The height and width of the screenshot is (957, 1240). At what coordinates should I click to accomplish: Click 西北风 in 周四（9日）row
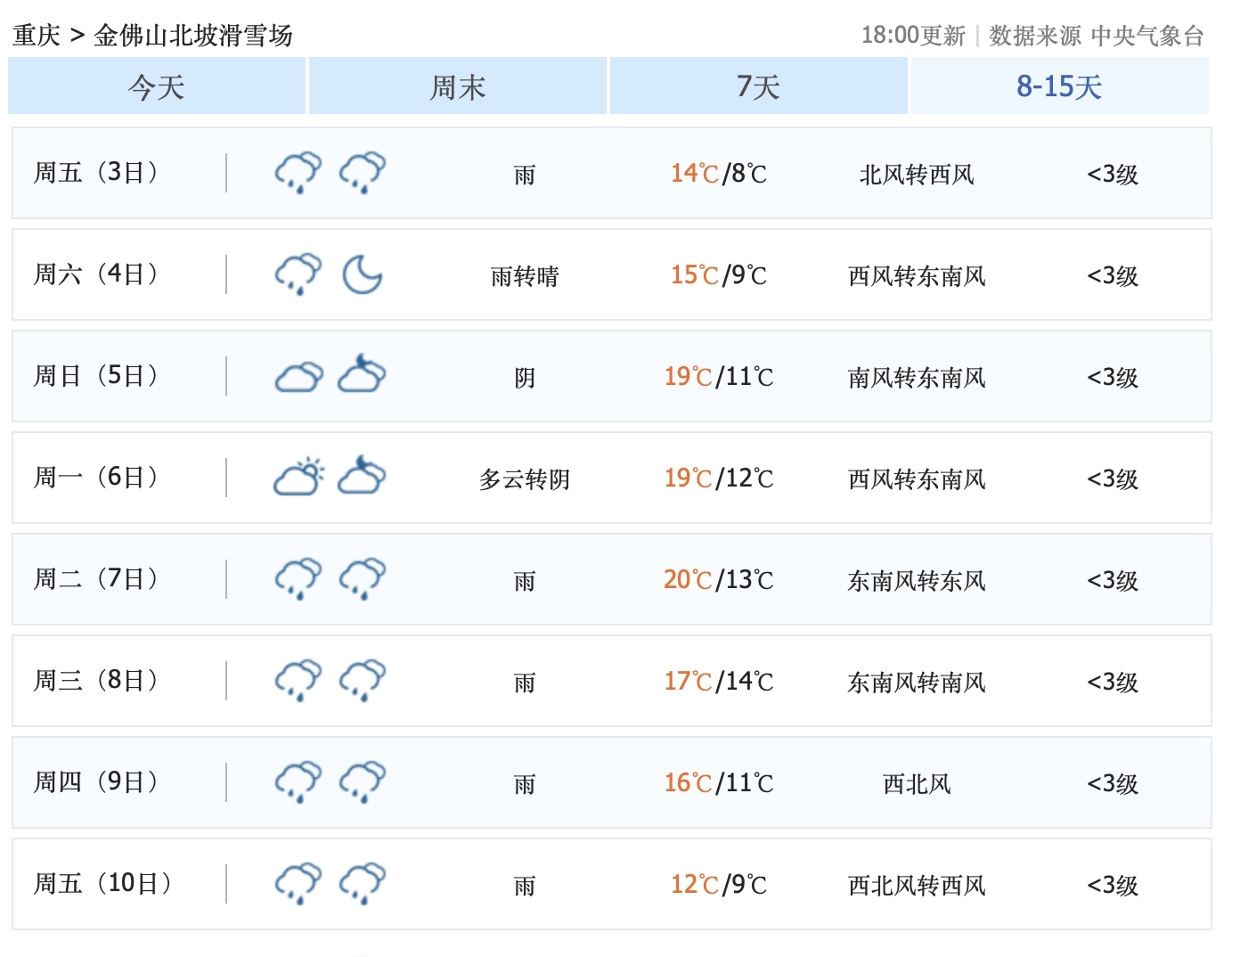[917, 784]
